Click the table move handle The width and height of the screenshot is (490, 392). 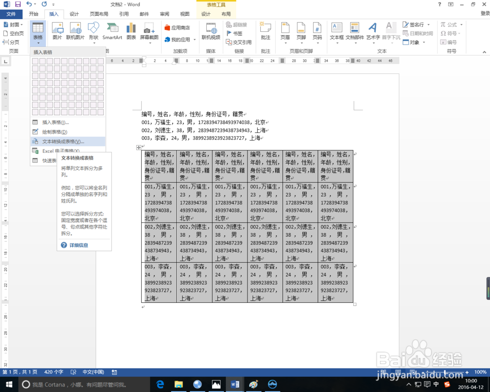[x=139, y=147]
